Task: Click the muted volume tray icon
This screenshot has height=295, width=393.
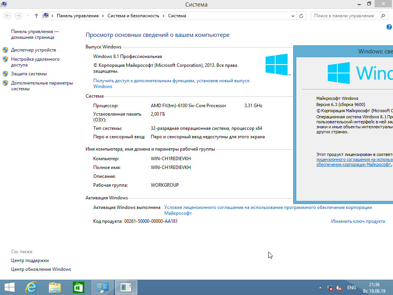Action: (339, 288)
